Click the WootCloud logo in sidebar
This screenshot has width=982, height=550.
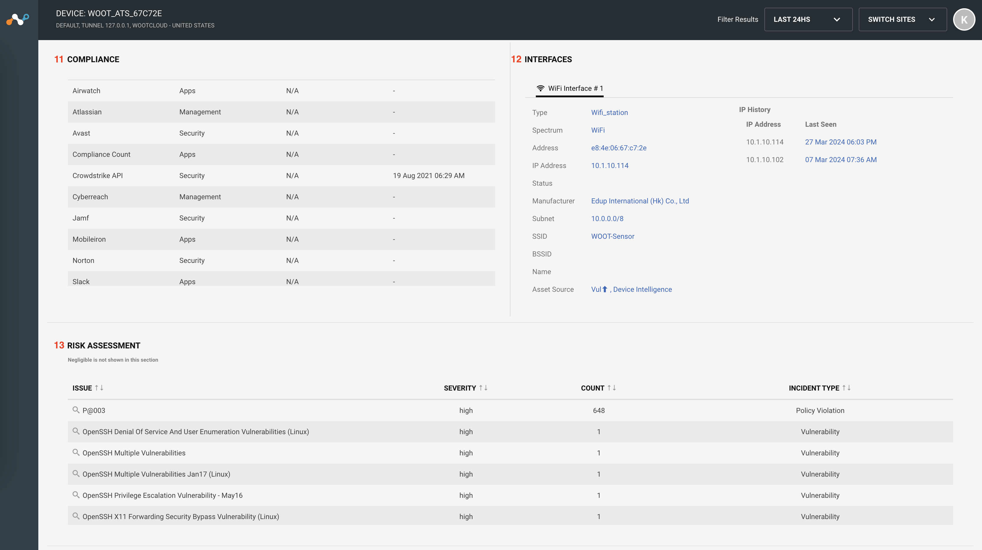18,19
